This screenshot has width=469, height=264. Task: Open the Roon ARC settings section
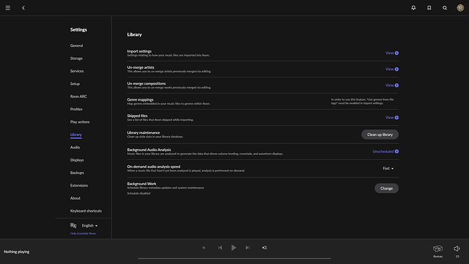click(x=79, y=97)
